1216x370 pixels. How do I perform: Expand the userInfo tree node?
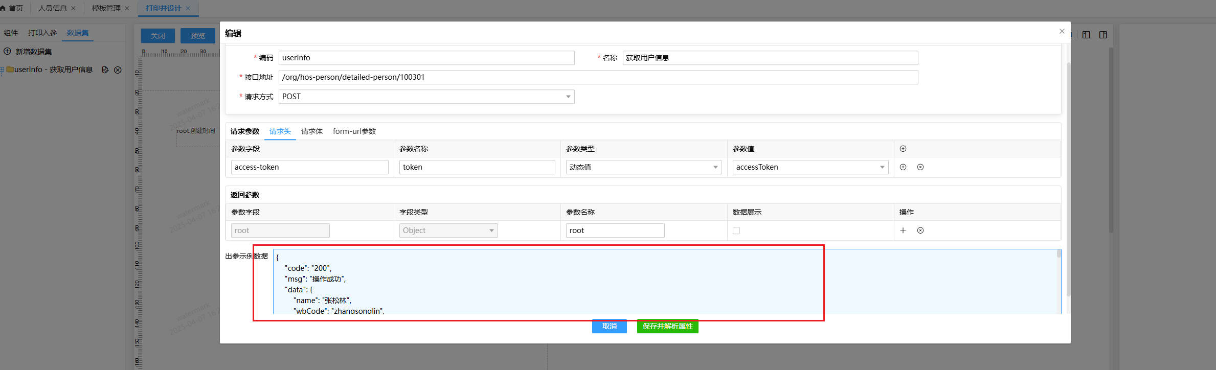pyautogui.click(x=3, y=70)
